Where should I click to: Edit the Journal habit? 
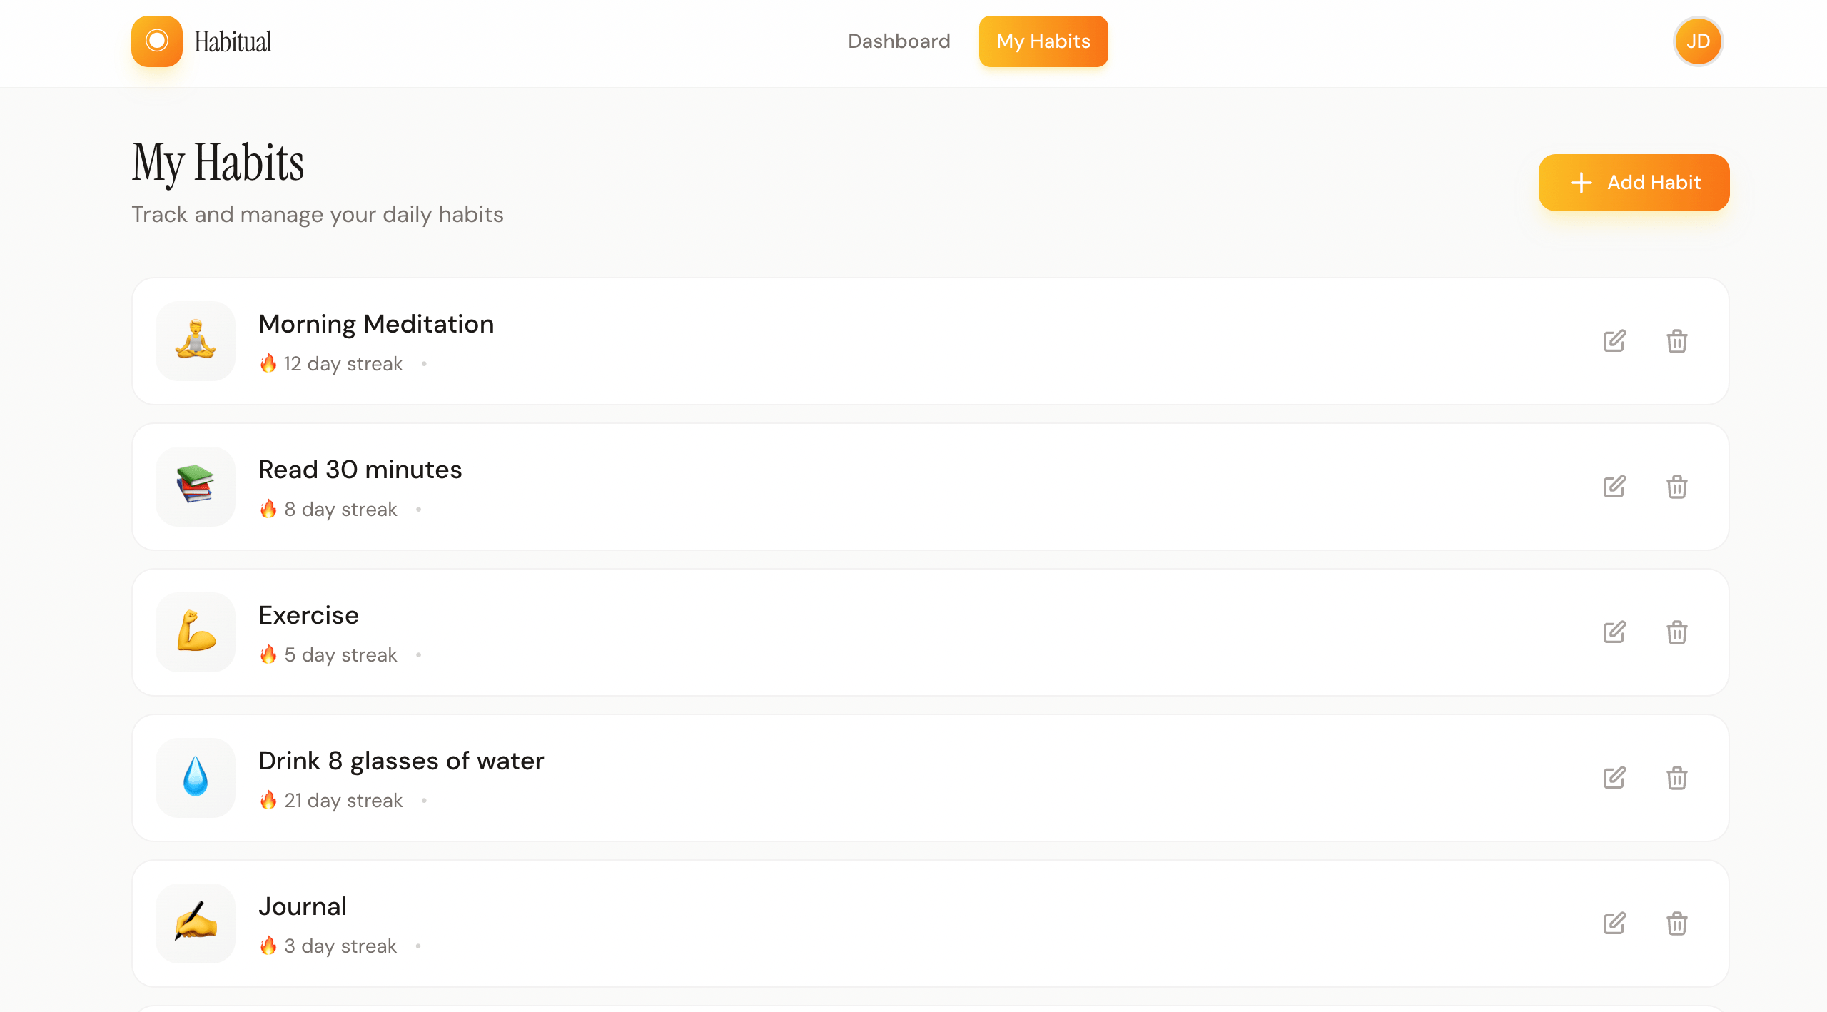point(1614,924)
